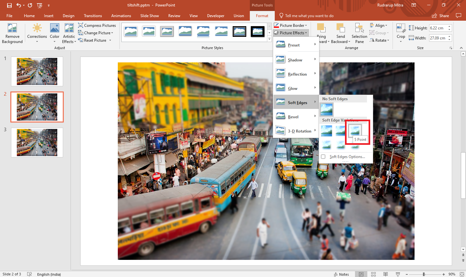Click the spell check status icon

pos(29,274)
